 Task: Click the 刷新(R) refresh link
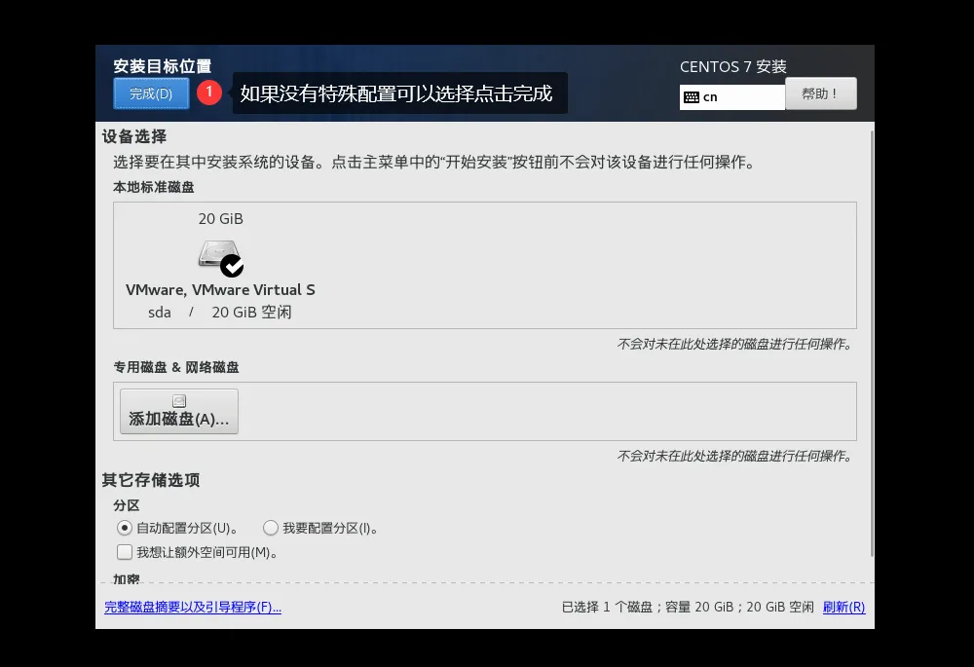pyautogui.click(x=843, y=607)
